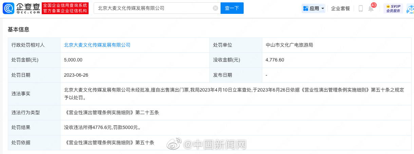The width and height of the screenshot is (414, 154).
Task: Open SVIP 会员服务 icon
Action: (x=393, y=8)
